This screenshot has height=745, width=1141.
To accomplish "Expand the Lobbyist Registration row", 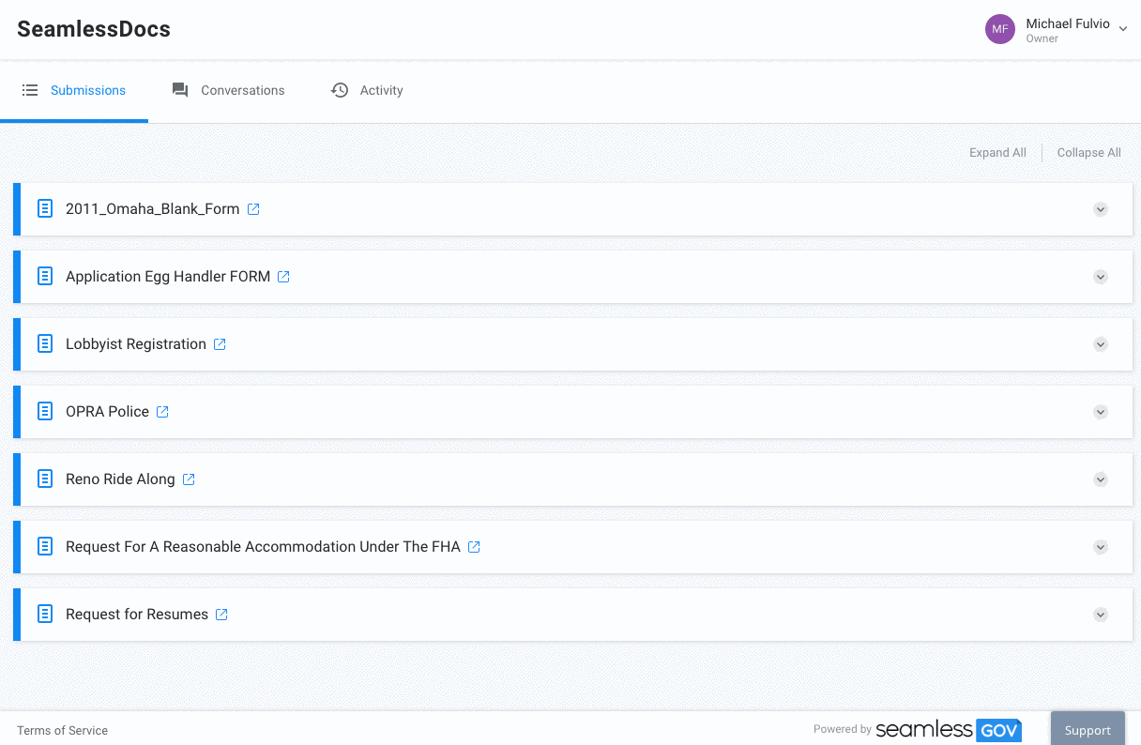I will 1101,344.
